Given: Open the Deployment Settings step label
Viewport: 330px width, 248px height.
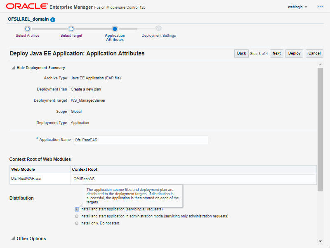Looking at the screenshot, I should (x=159, y=36).
